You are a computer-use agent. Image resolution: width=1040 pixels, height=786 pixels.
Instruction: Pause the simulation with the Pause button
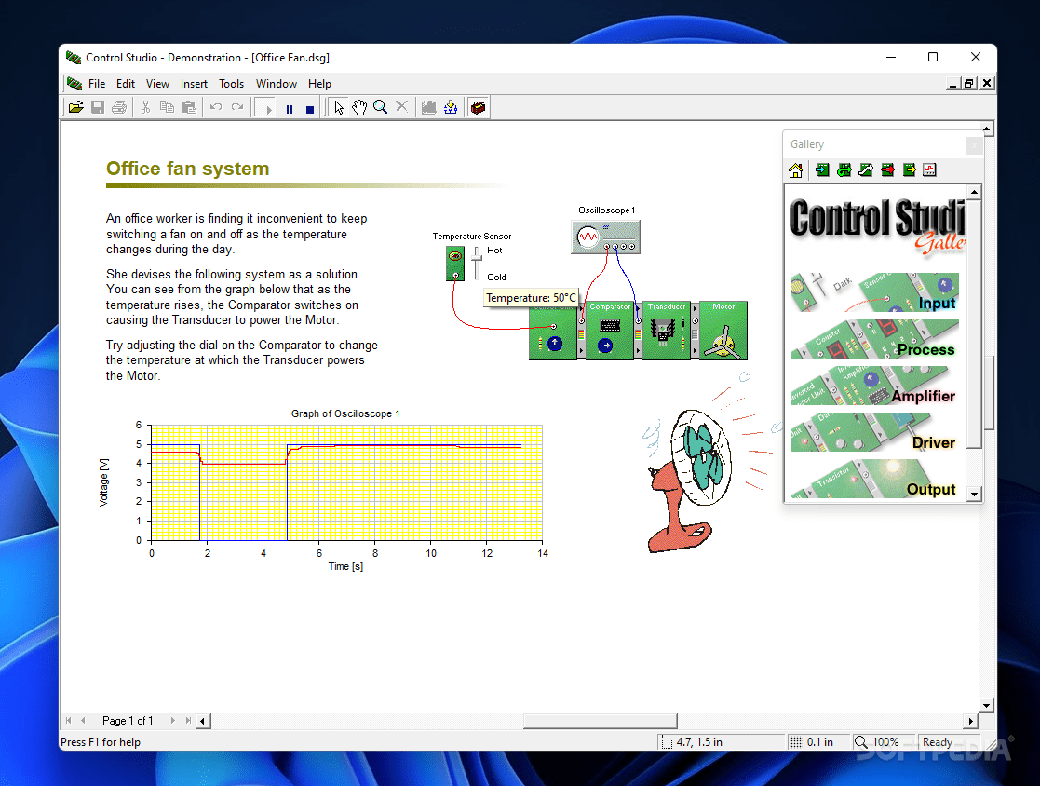290,109
